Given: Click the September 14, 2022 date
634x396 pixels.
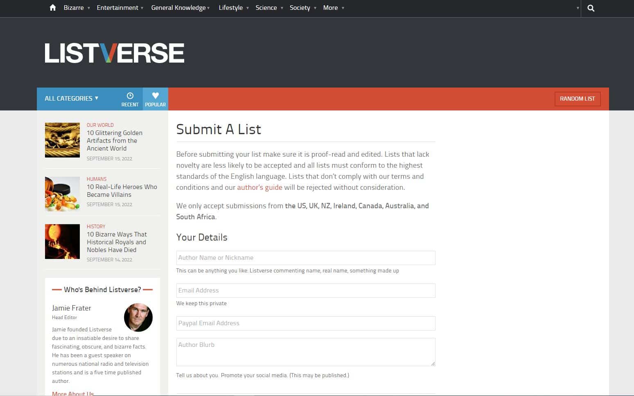Looking at the screenshot, I should 109,260.
